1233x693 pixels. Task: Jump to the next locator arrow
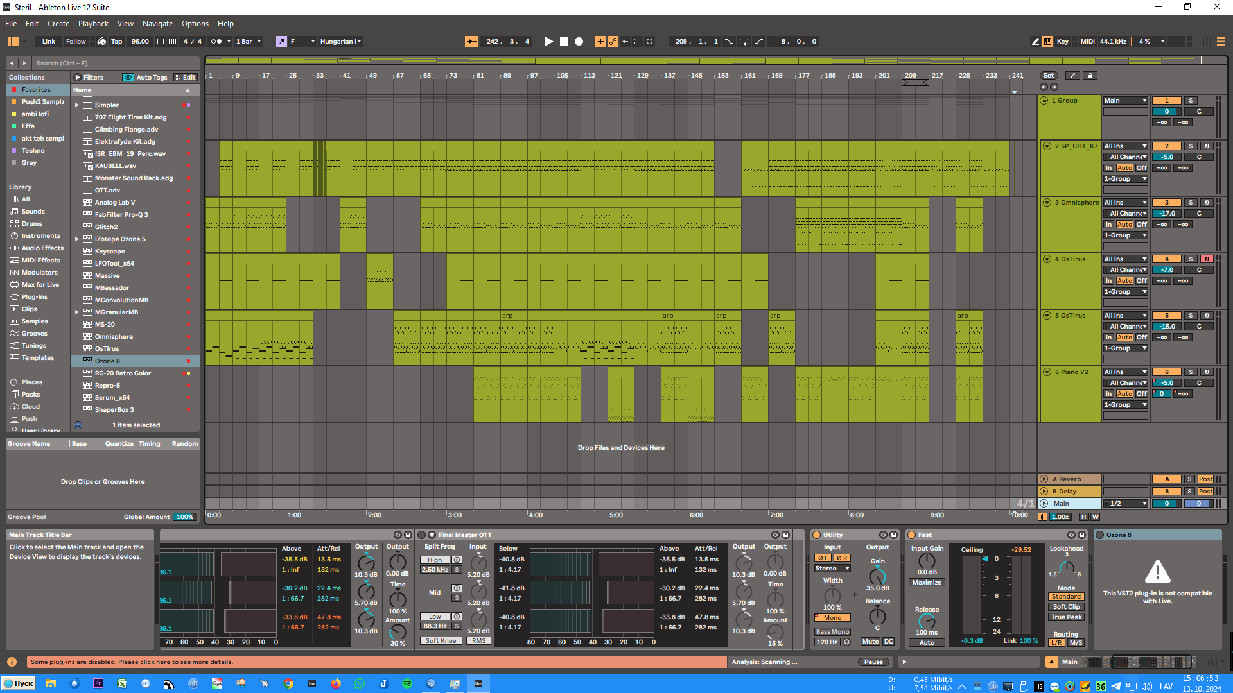point(1054,87)
